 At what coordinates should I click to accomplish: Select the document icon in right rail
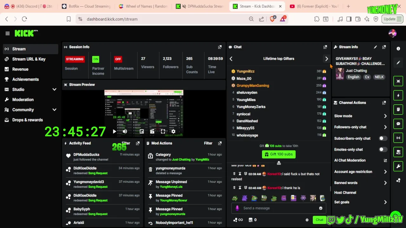click(398, 110)
